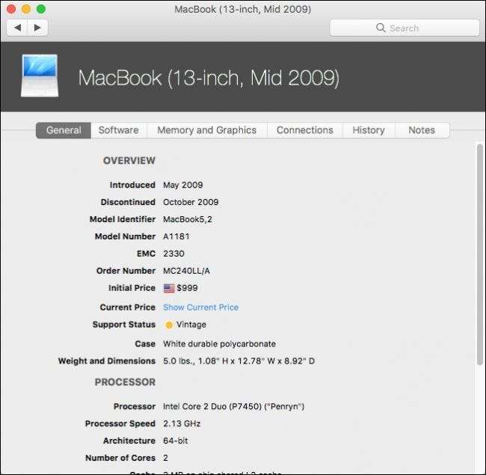Click the PROCESSOR section header
Image resolution: width=486 pixels, height=475 pixels.
click(125, 382)
